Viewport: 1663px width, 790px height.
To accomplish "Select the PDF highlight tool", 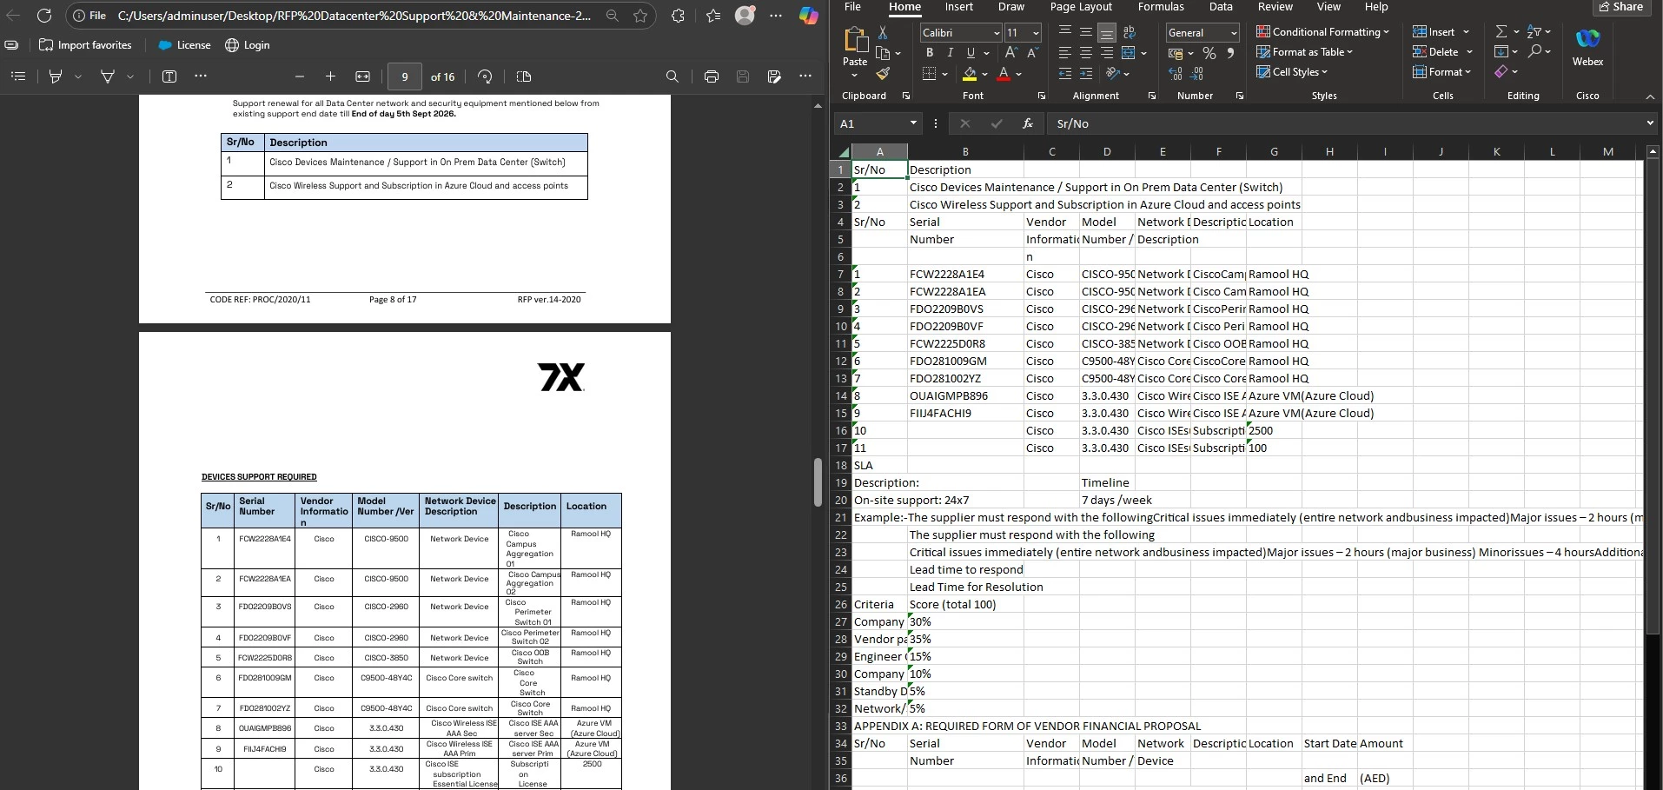I will point(56,76).
